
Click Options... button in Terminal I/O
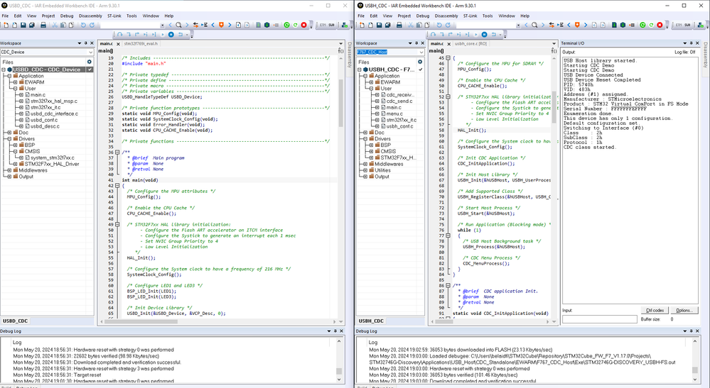pyautogui.click(x=684, y=310)
